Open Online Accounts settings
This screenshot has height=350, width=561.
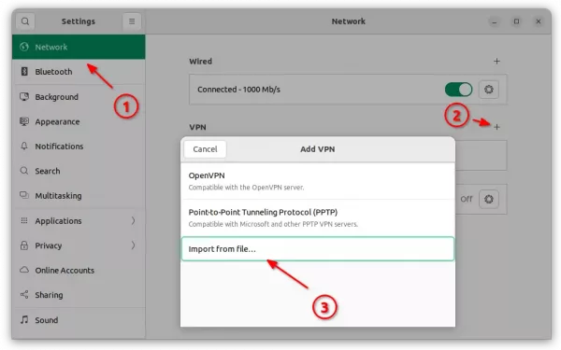(79, 270)
